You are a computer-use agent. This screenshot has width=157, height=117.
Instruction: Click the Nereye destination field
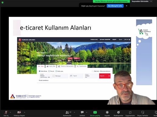[60, 76]
